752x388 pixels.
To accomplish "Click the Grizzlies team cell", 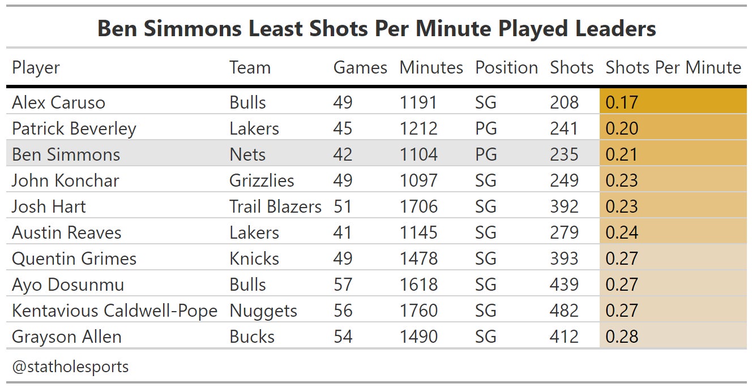I will [262, 180].
